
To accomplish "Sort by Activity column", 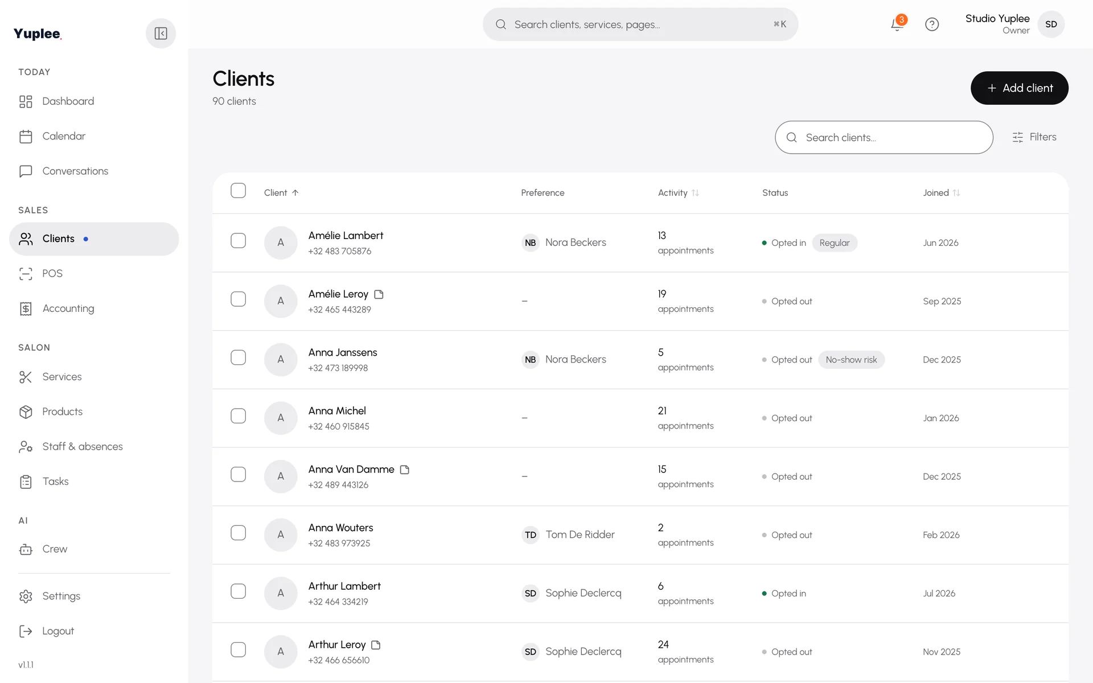I will tap(678, 193).
